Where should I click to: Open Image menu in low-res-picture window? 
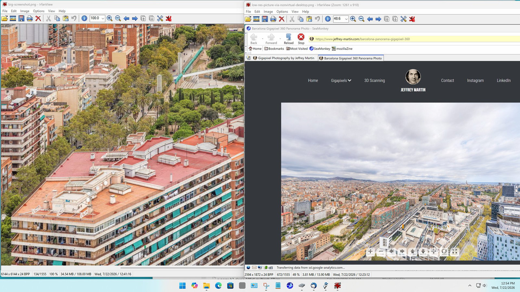268,11
